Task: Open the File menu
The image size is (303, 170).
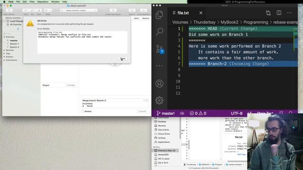Action: coord(18,2)
